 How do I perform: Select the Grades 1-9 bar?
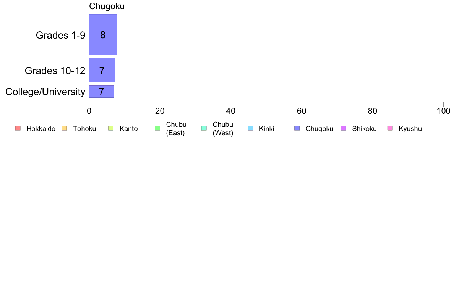(103, 34)
